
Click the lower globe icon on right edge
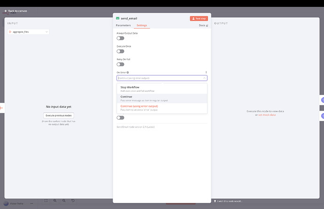[322, 116]
